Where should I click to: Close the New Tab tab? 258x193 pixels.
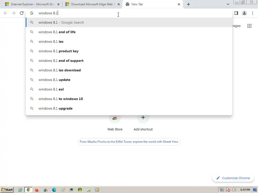[179, 4]
